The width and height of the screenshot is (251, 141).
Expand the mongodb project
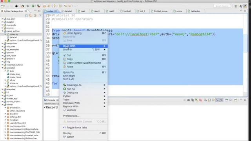pyautogui.click(x=2, y=25)
